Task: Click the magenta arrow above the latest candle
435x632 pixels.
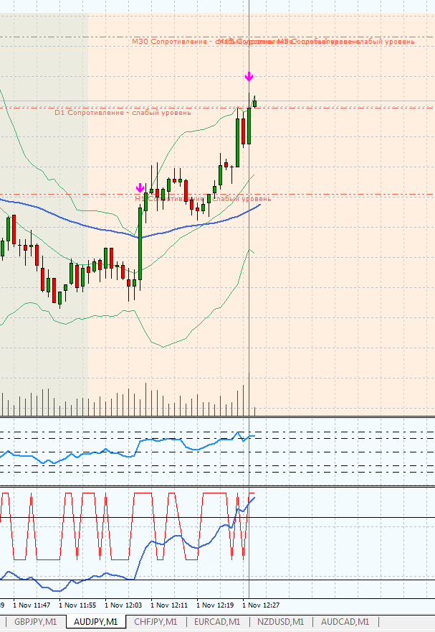Action: click(x=249, y=76)
